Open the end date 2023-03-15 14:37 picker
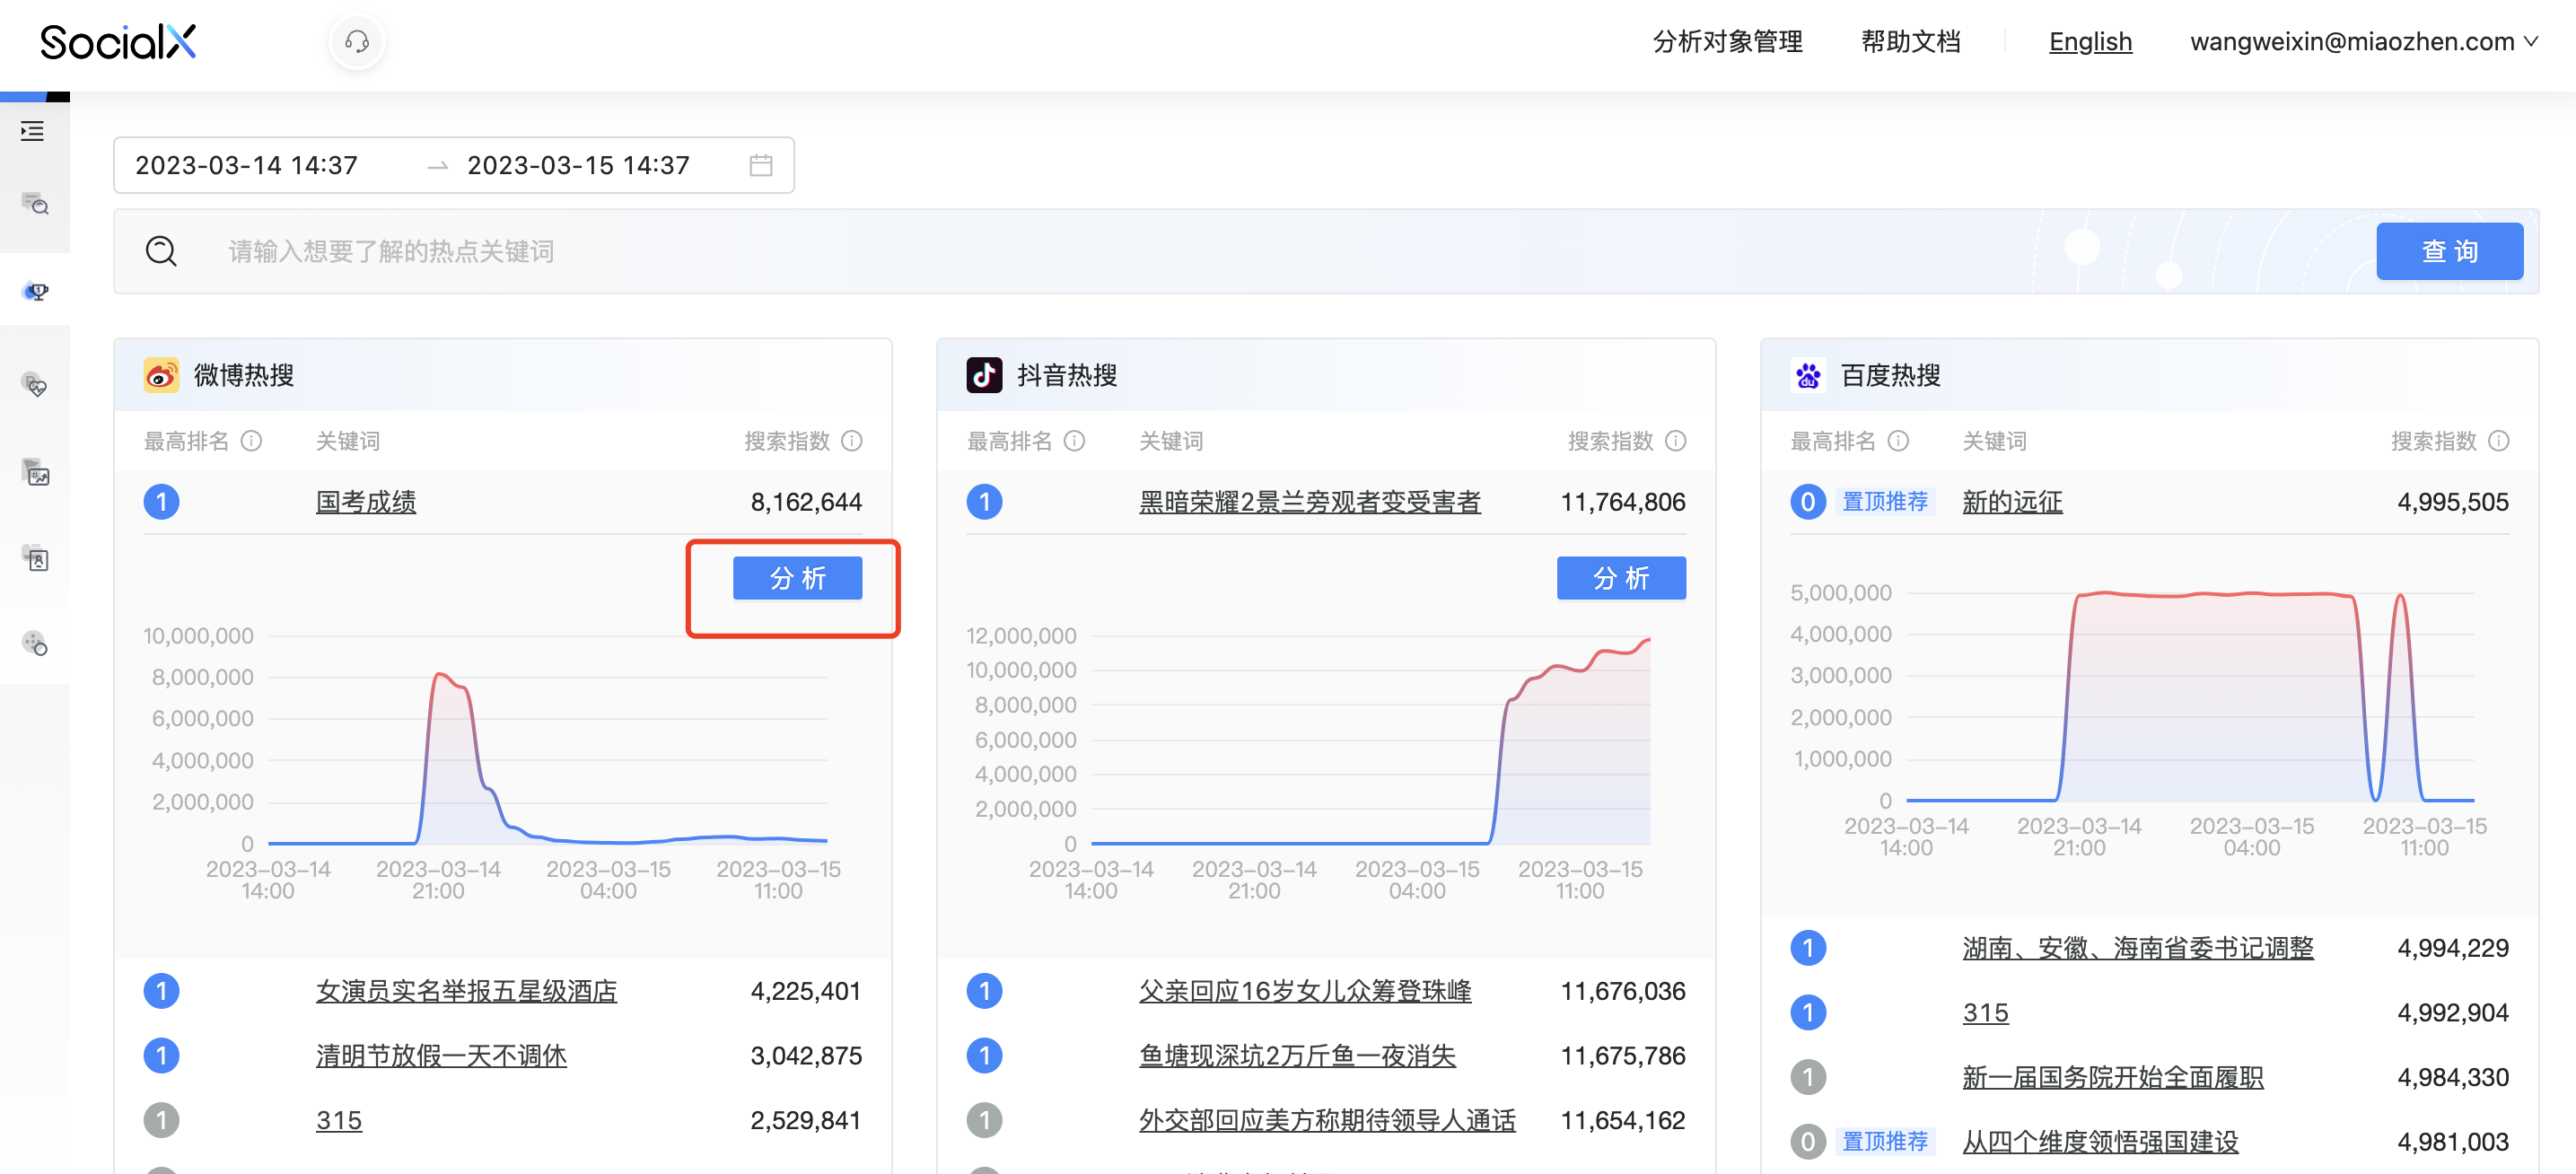The width and height of the screenshot is (2576, 1174). (x=578, y=165)
